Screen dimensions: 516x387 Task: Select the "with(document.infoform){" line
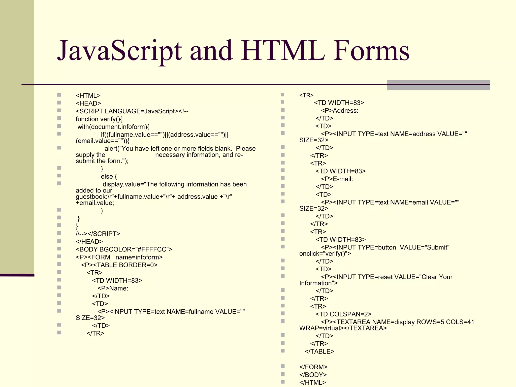(113, 127)
